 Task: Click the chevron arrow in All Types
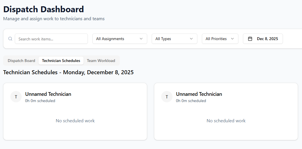click(x=191, y=39)
